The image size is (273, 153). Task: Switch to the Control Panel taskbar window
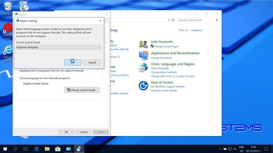tap(68, 149)
